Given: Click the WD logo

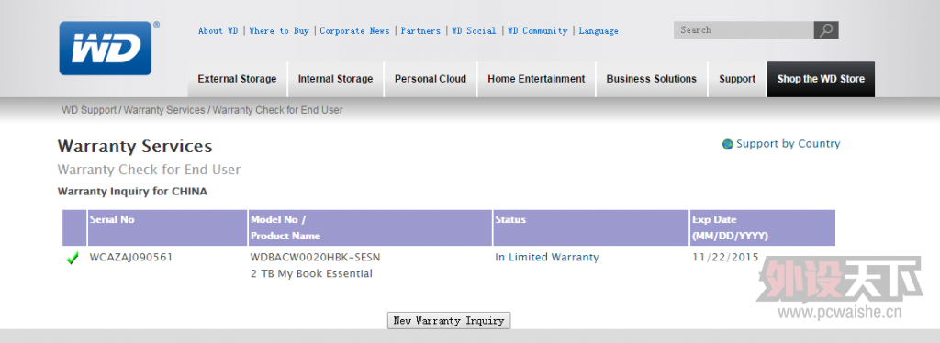Looking at the screenshot, I should pyautogui.click(x=106, y=48).
